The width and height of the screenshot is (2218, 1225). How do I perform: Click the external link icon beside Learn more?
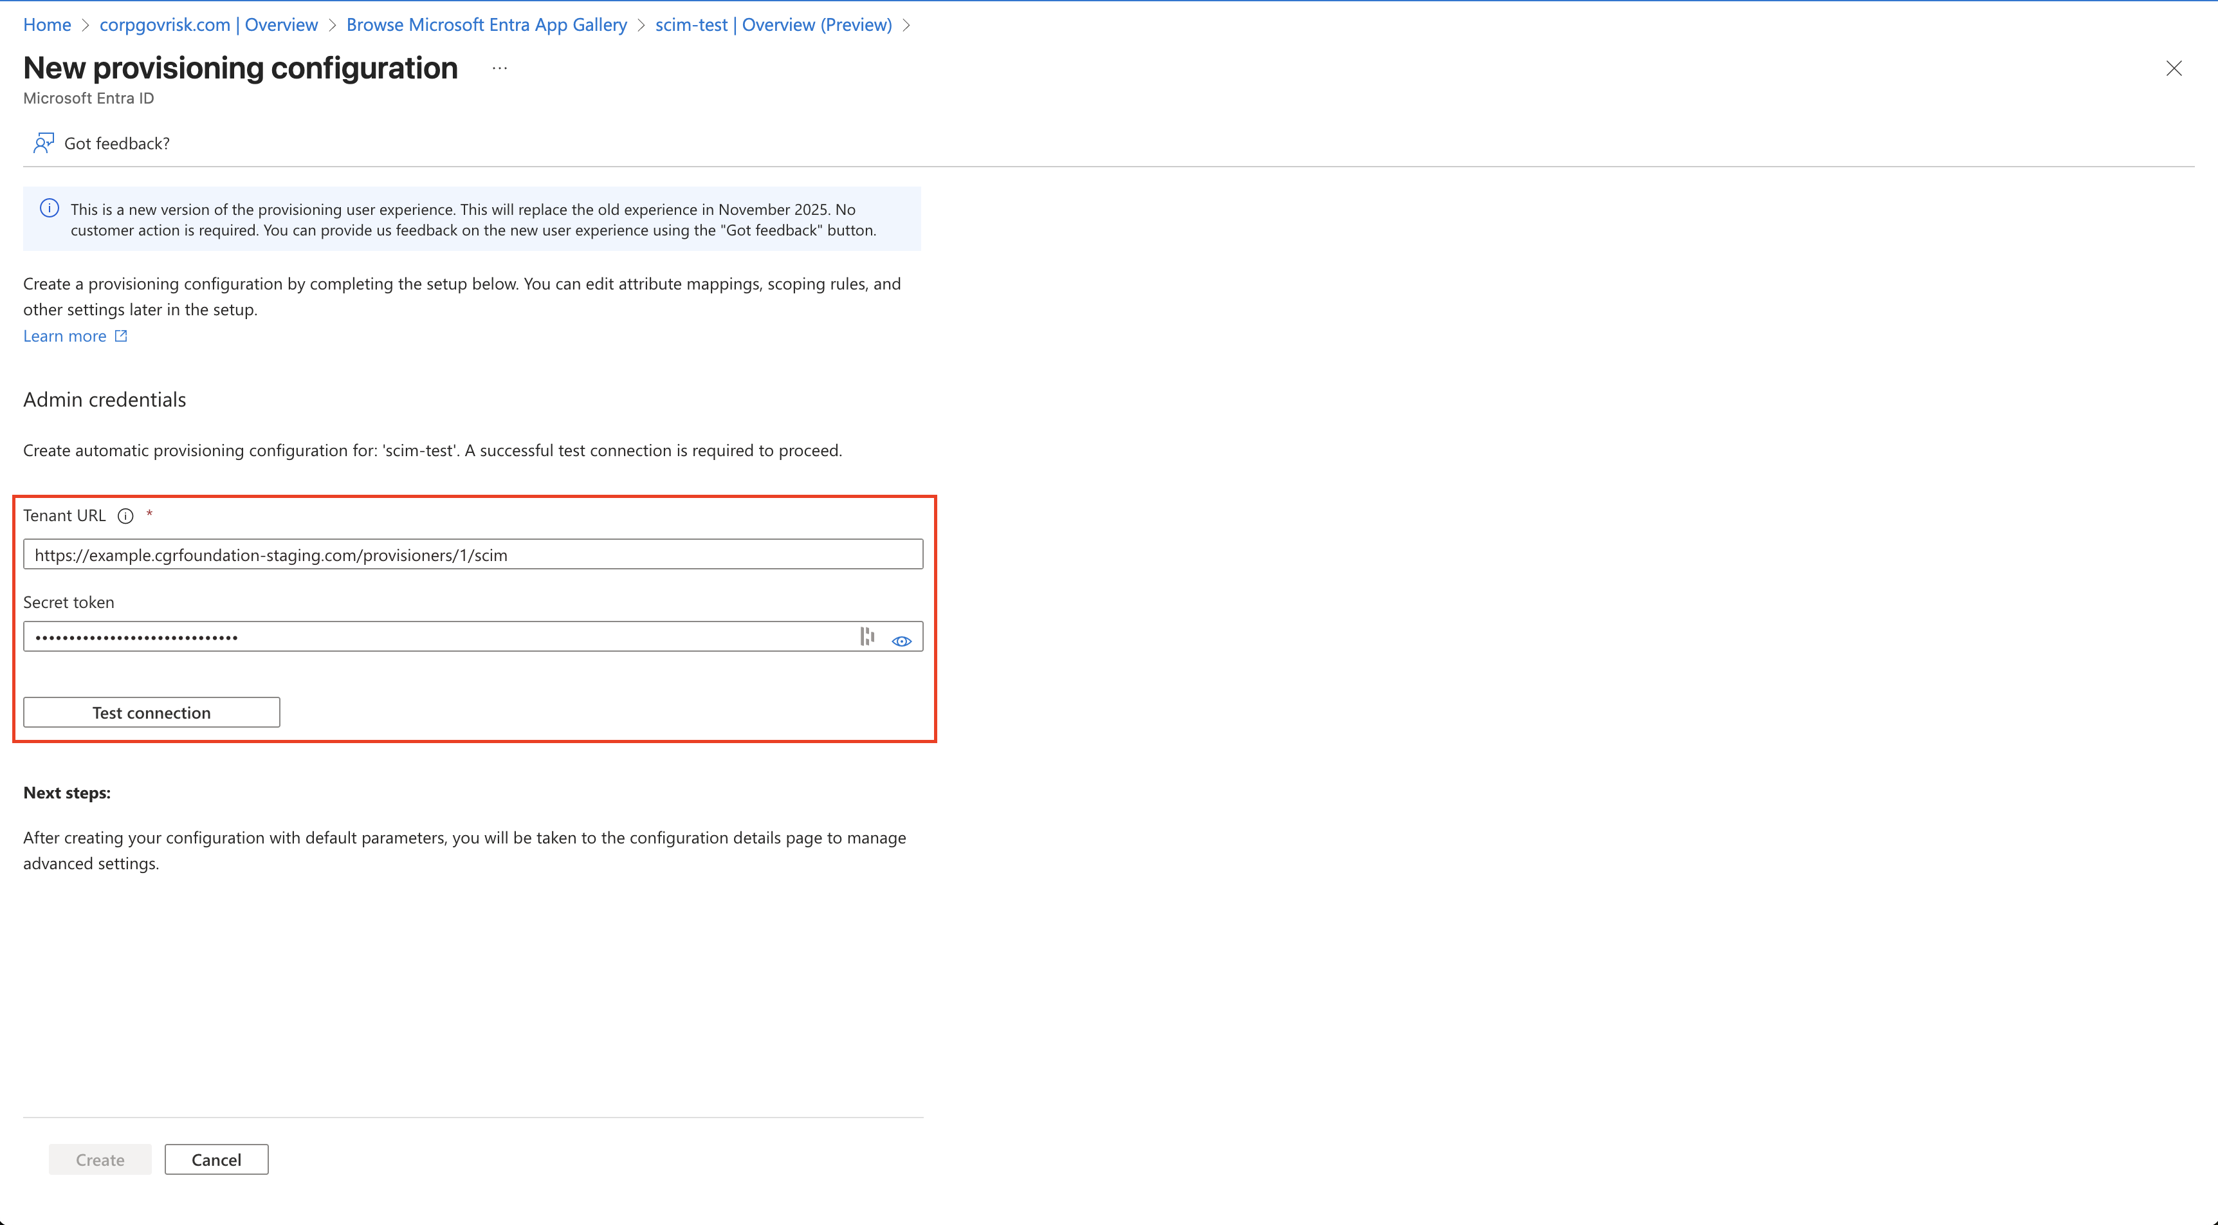click(122, 336)
